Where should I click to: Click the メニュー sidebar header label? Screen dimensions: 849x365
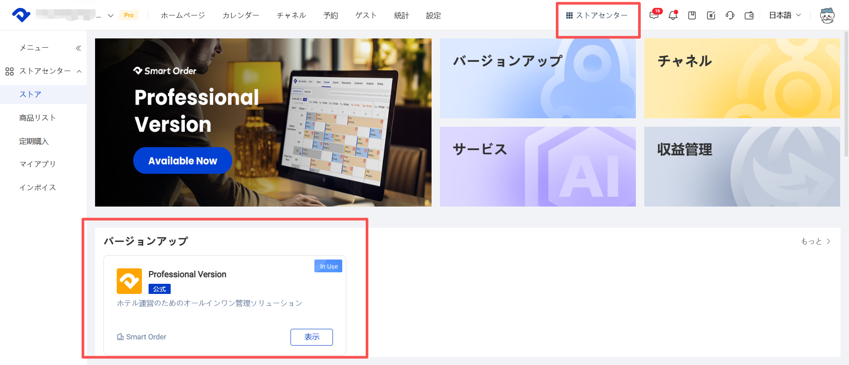[34, 48]
